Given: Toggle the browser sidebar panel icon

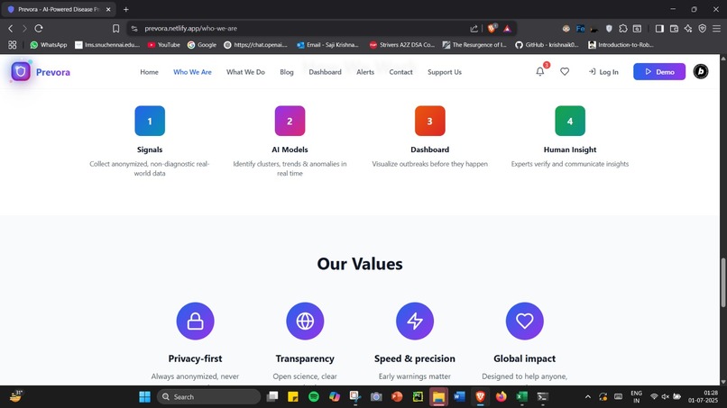Looking at the screenshot, I should [x=659, y=28].
